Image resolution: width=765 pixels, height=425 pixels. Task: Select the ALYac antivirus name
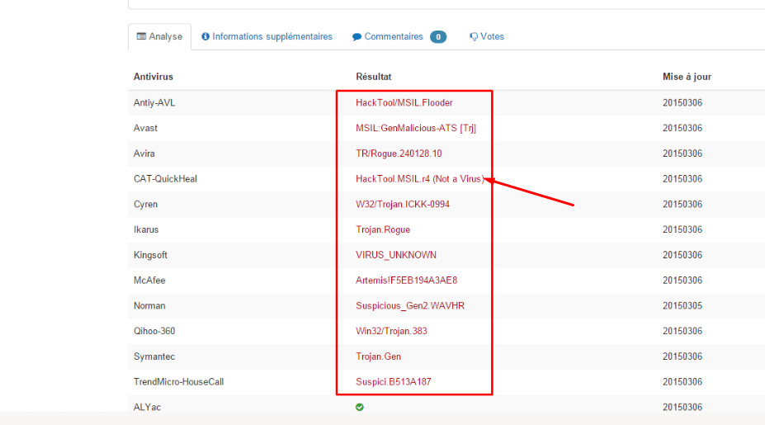tap(147, 408)
